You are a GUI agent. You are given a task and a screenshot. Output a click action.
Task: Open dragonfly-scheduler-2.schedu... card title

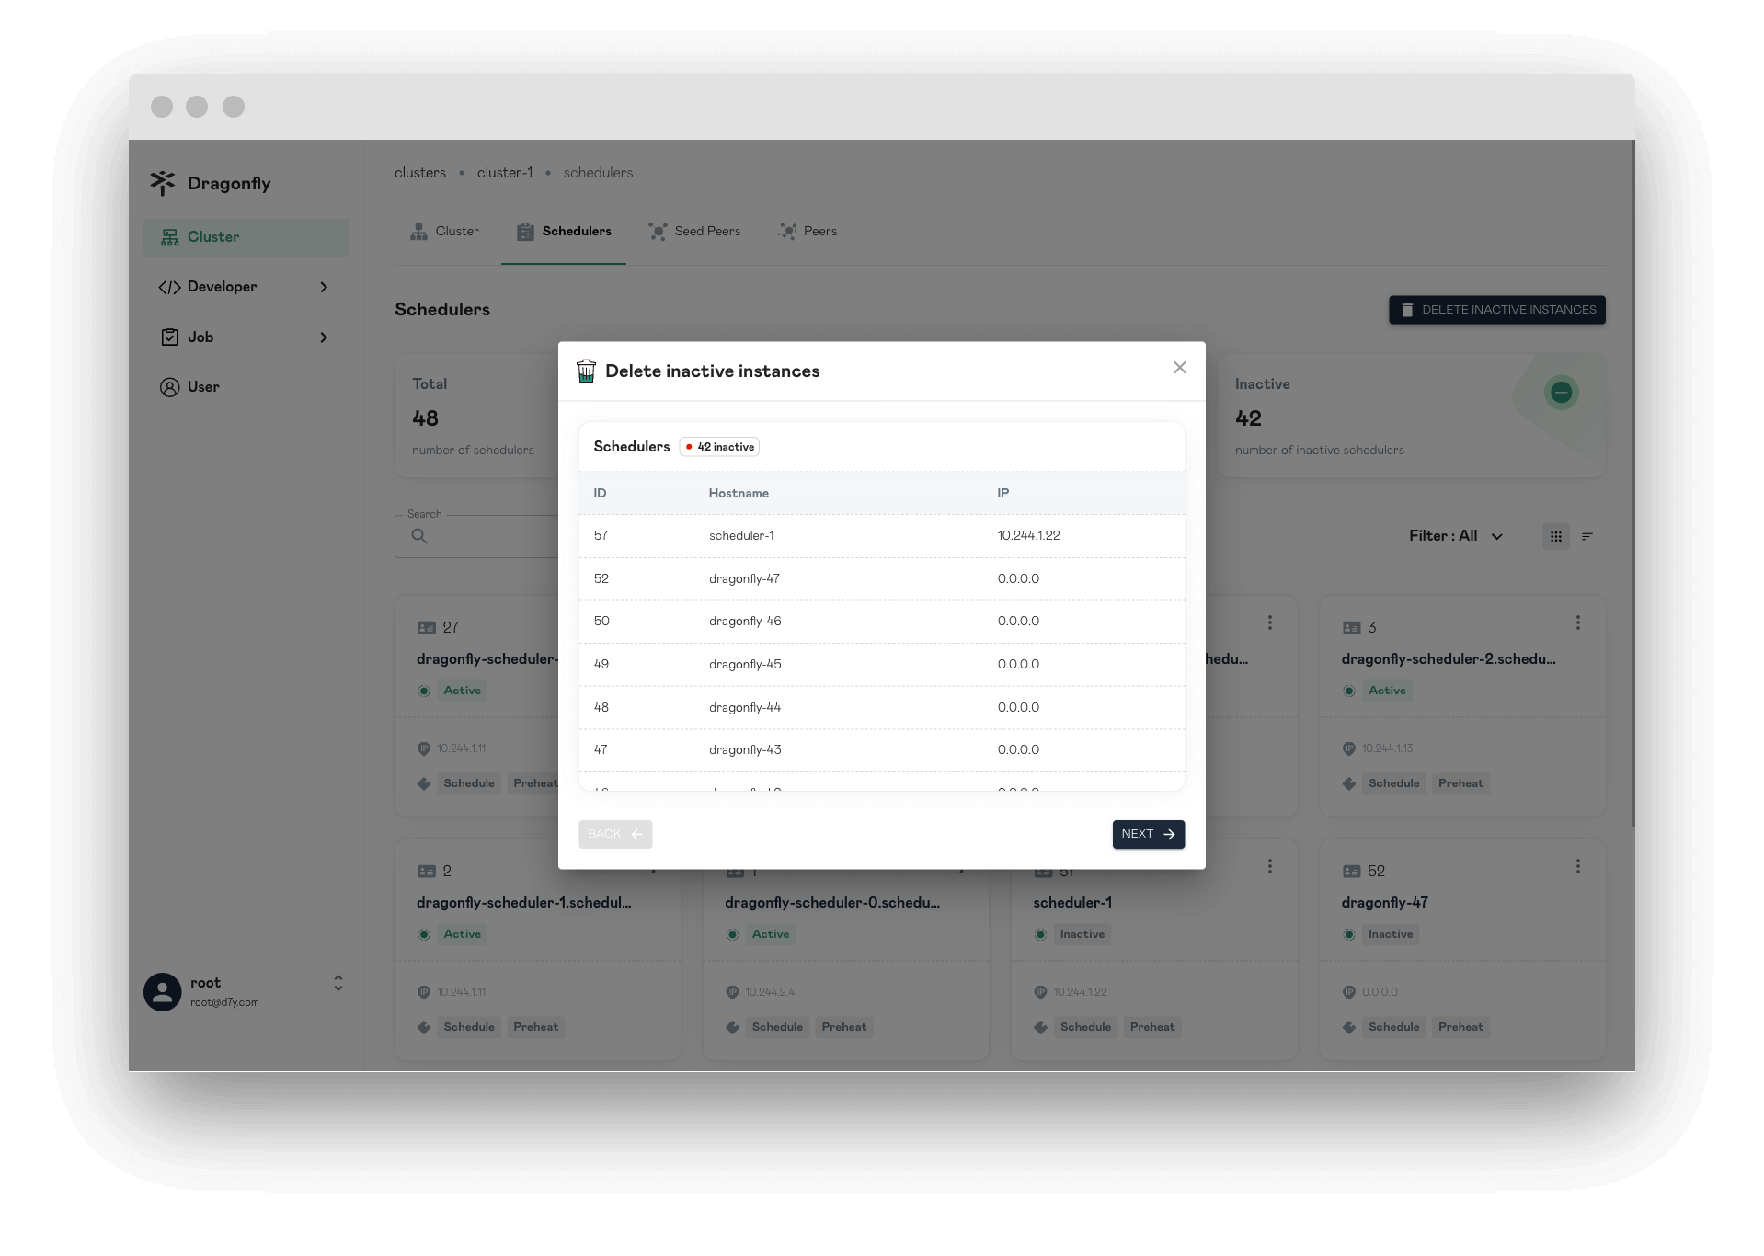1449,659
